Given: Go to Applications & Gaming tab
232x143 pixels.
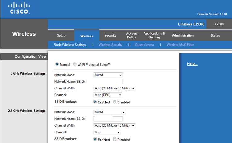Looking at the screenshot, I should click(x=154, y=35).
